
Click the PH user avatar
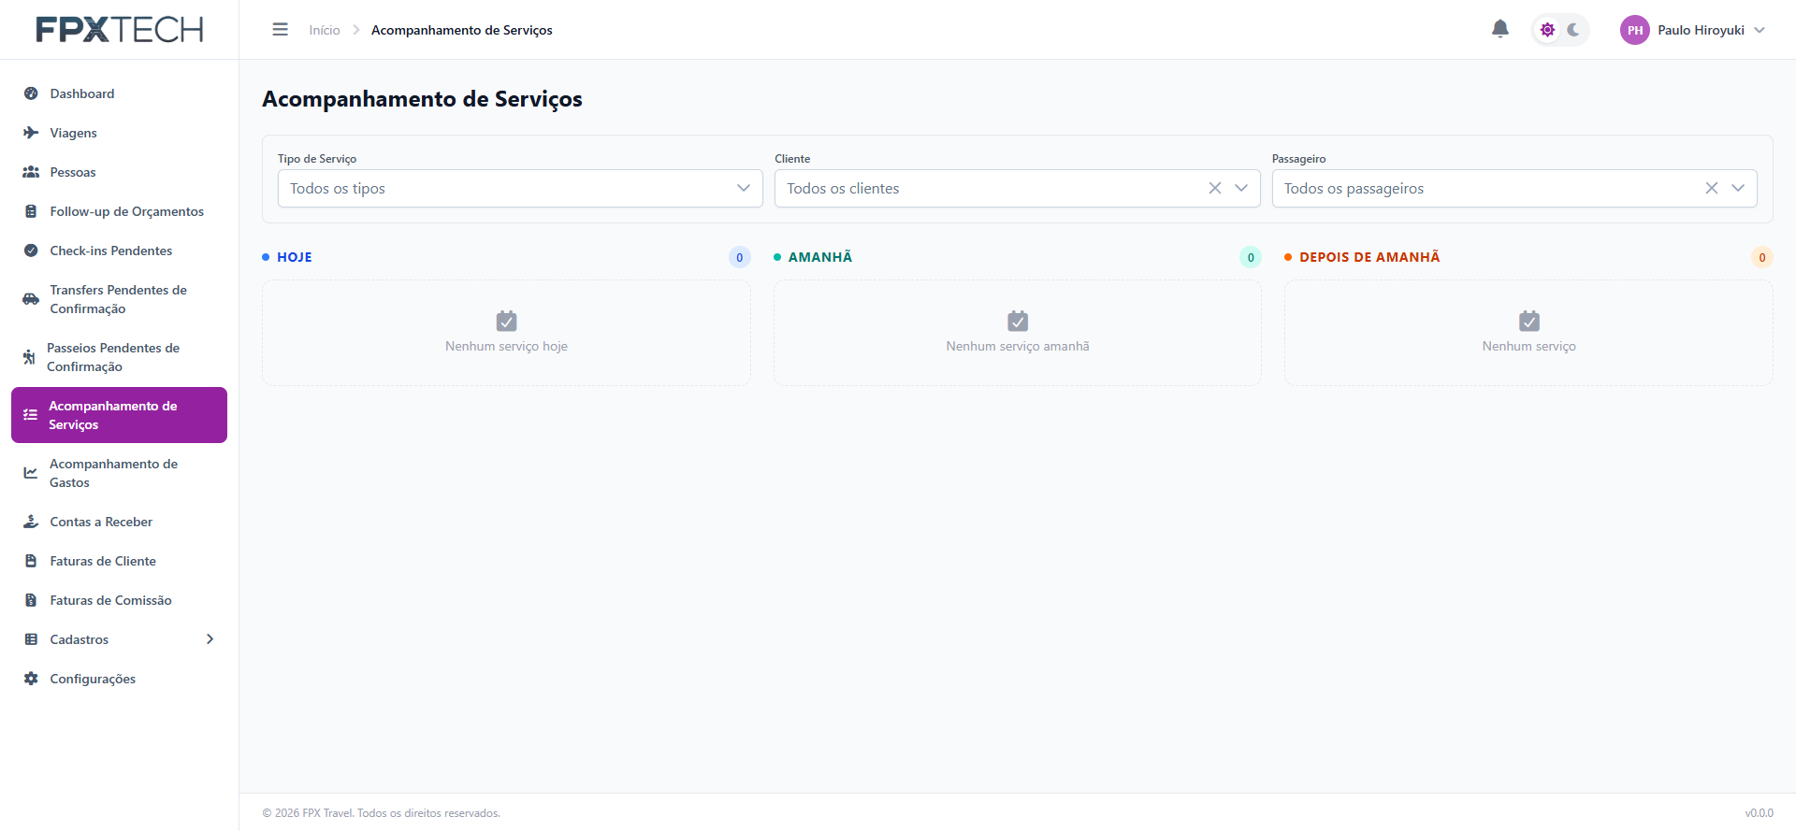pos(1634,30)
